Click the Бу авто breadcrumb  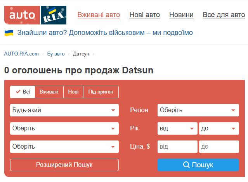coord(56,54)
